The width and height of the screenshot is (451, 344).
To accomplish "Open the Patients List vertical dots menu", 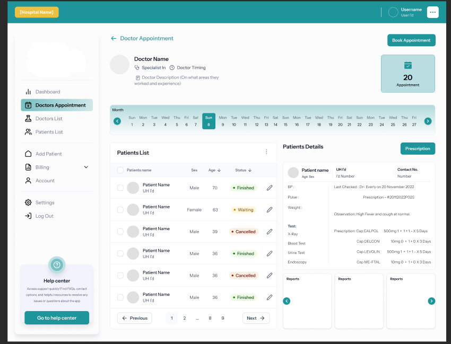I will [x=266, y=152].
